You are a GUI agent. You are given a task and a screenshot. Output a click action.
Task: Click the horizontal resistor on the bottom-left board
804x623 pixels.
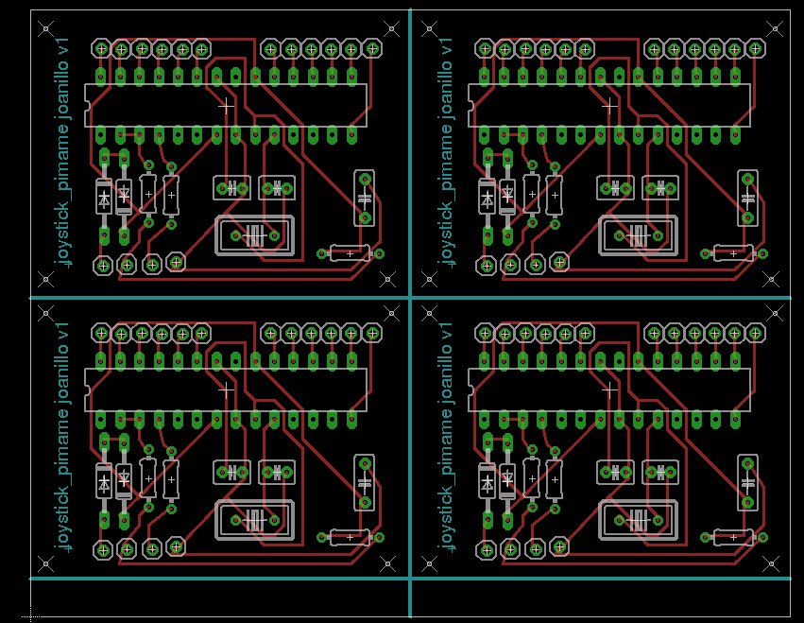click(350, 537)
